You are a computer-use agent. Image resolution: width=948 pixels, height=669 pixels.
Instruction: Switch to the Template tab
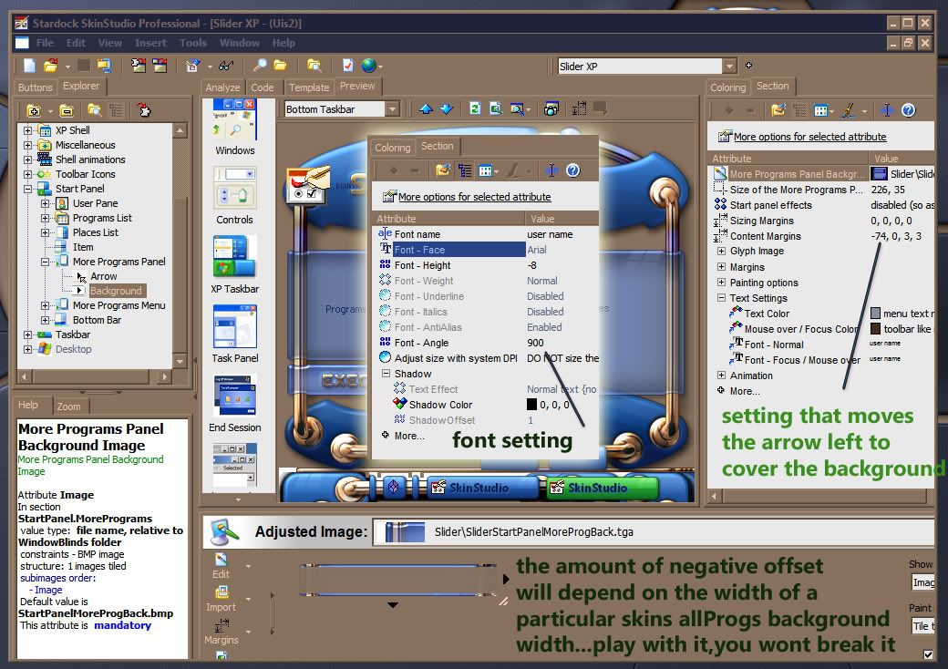tap(309, 87)
